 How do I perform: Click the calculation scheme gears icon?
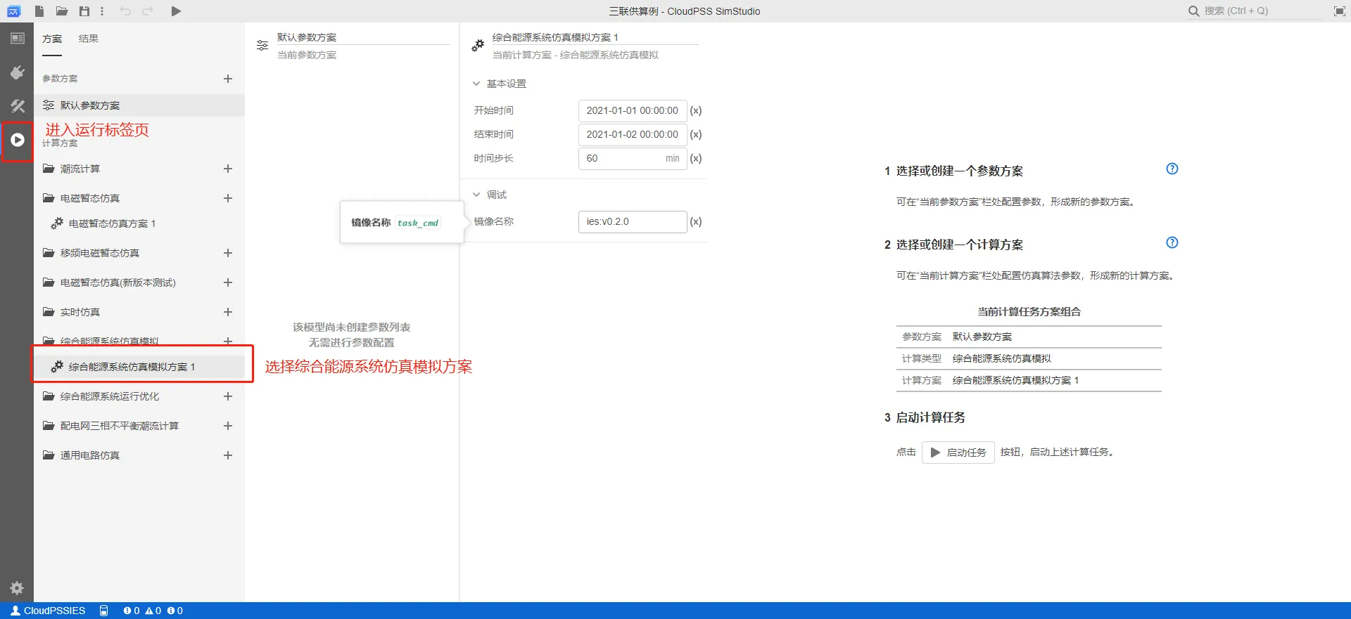pos(478,45)
